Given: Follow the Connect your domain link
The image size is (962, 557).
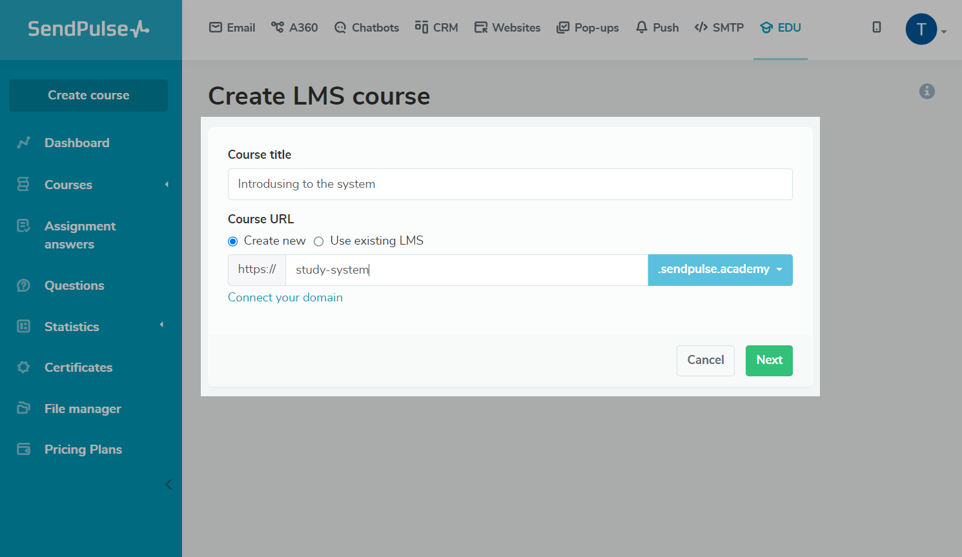Looking at the screenshot, I should [285, 298].
